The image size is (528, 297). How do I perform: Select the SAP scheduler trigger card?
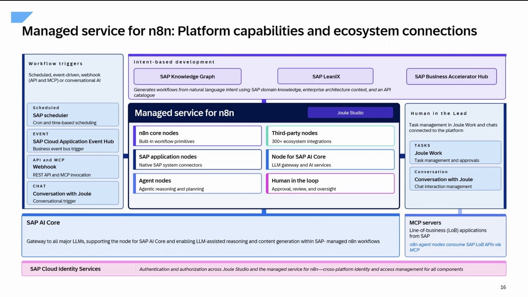pos(73,115)
